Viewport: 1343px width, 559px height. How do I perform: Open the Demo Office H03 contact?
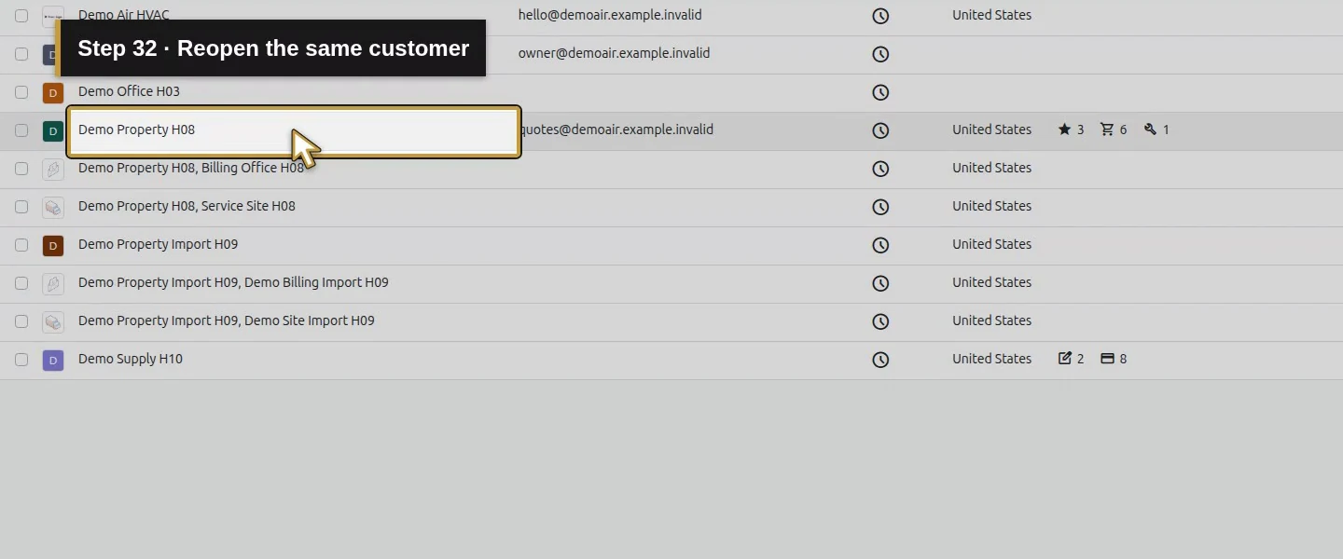(x=129, y=91)
